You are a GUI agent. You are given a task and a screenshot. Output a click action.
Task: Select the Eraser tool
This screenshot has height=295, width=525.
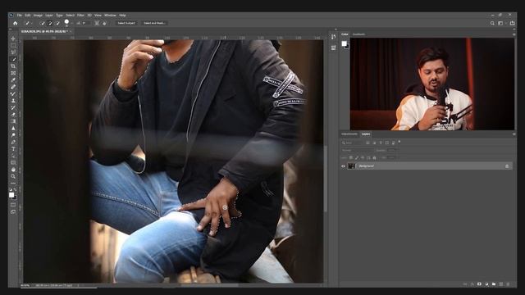pyautogui.click(x=13, y=115)
